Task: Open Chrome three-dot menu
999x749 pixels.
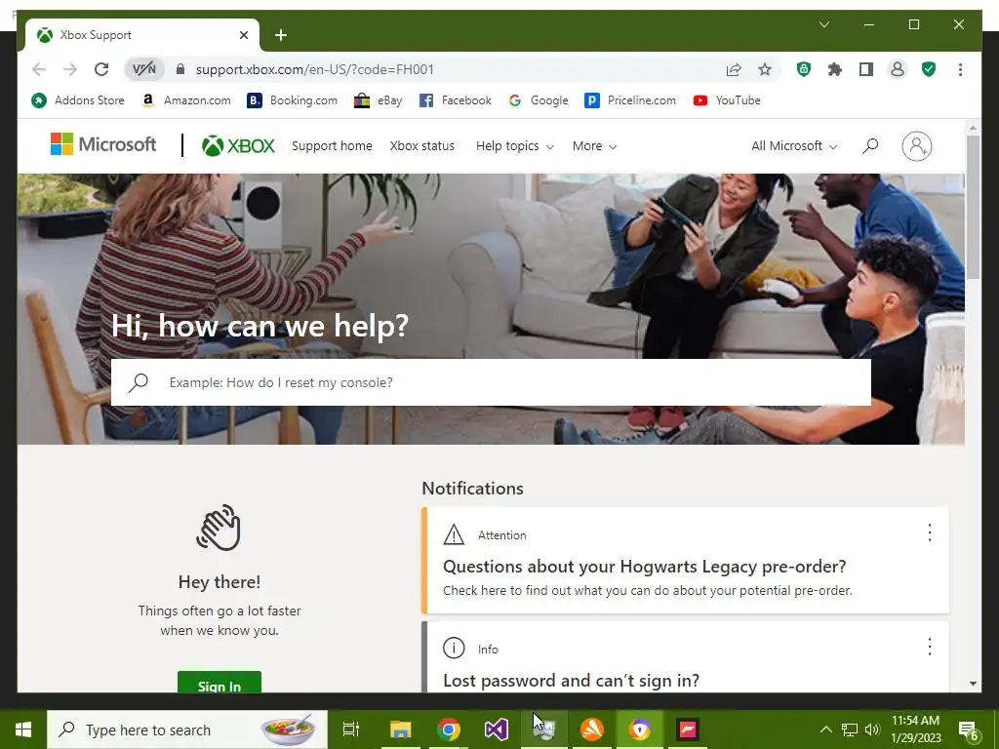Action: 960,69
